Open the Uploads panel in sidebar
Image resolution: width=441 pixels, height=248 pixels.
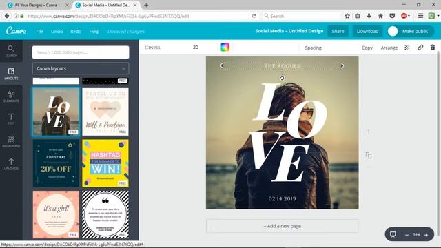[11, 164]
